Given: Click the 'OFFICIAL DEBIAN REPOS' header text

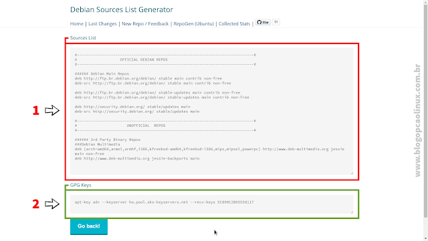Looking at the screenshot, I should click(144, 59).
